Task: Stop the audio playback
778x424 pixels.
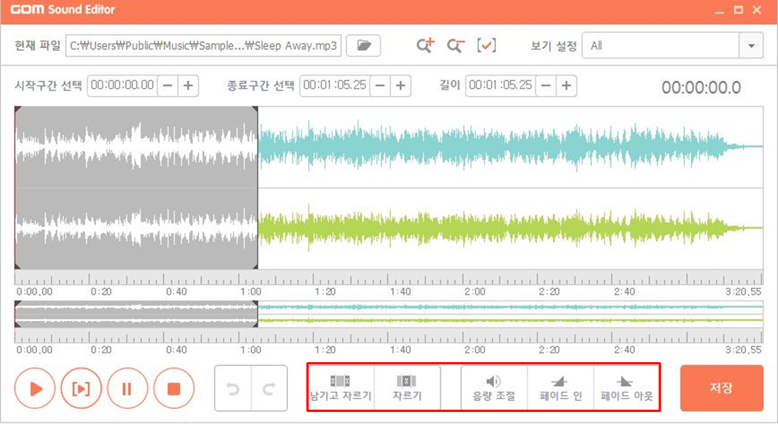Action: [x=174, y=388]
